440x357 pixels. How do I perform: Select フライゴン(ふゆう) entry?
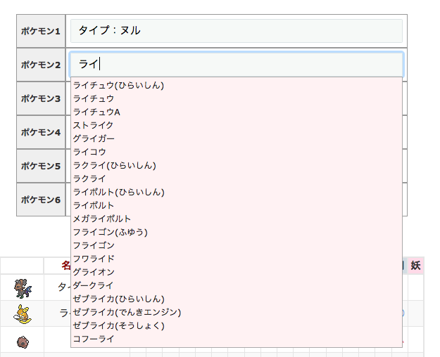pyautogui.click(x=237, y=233)
